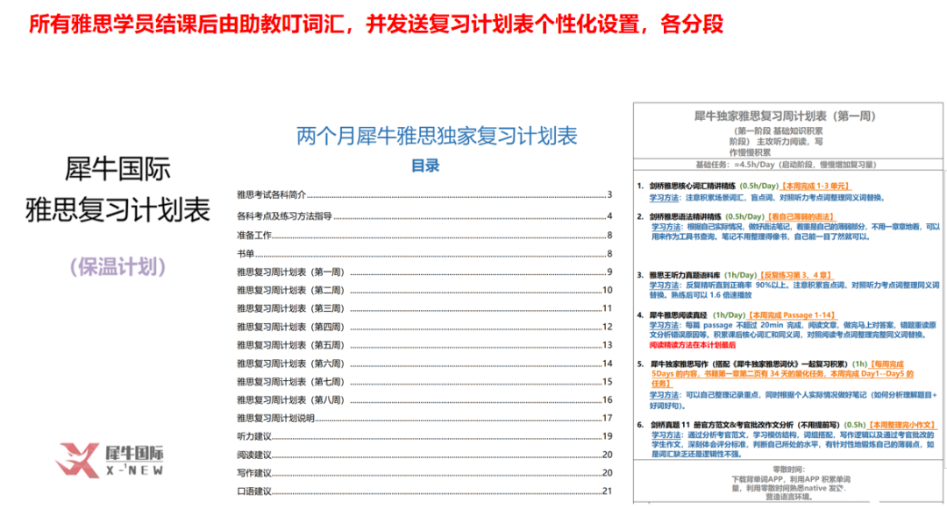The width and height of the screenshot is (947, 508).
Task: Click the 基础任务 ≈4.5h/Day line
Action: pos(786,165)
